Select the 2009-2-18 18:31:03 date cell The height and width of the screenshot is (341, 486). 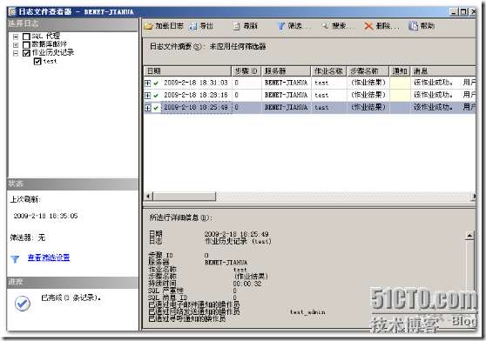coord(196,83)
